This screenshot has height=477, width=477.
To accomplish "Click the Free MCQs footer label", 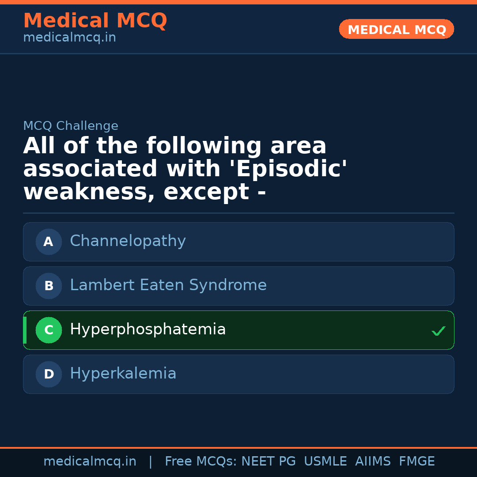I will click(201, 462).
